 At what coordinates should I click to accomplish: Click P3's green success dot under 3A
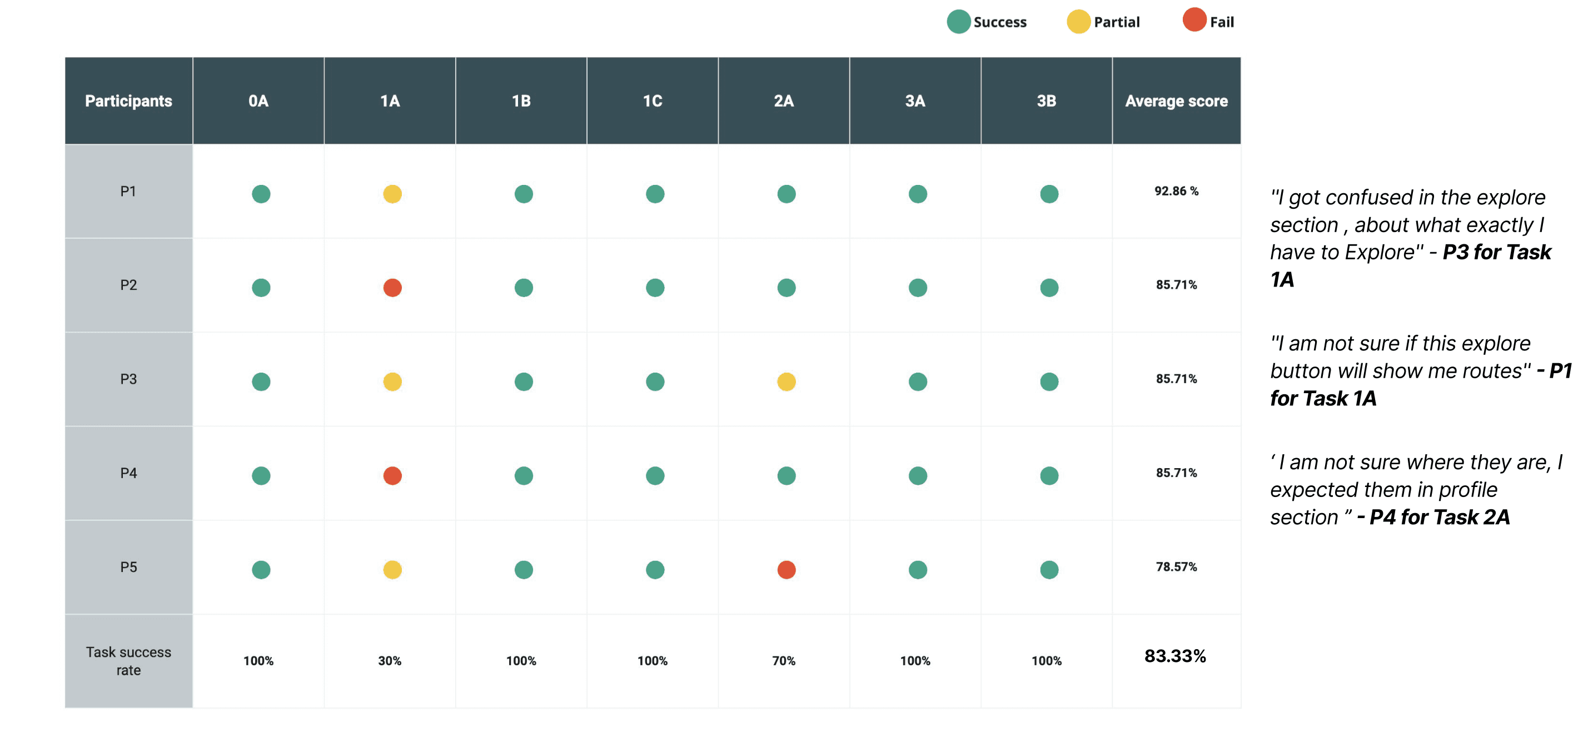[x=918, y=382]
